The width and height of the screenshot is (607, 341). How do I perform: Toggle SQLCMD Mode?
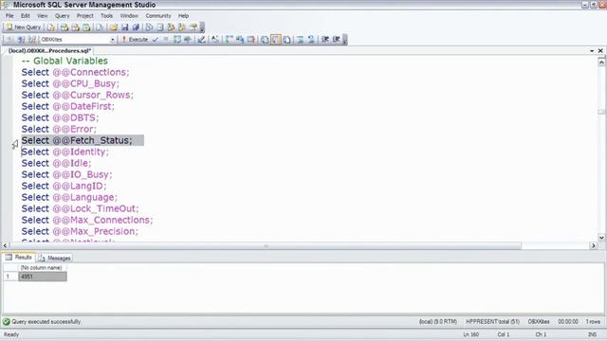point(251,40)
